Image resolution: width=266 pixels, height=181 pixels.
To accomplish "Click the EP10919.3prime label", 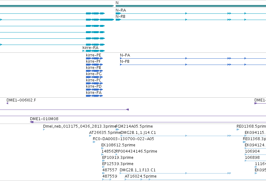I will pos(118,158).
